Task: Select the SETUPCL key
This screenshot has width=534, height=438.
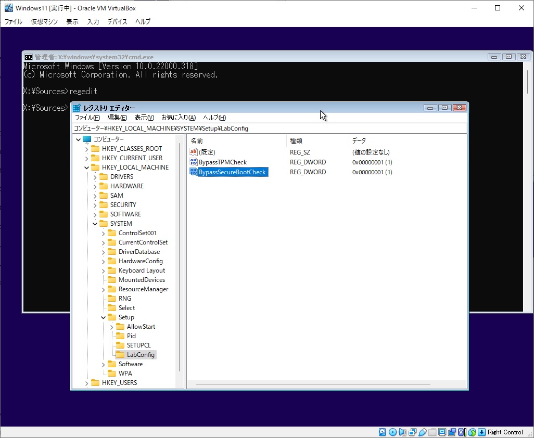Action: 138,345
